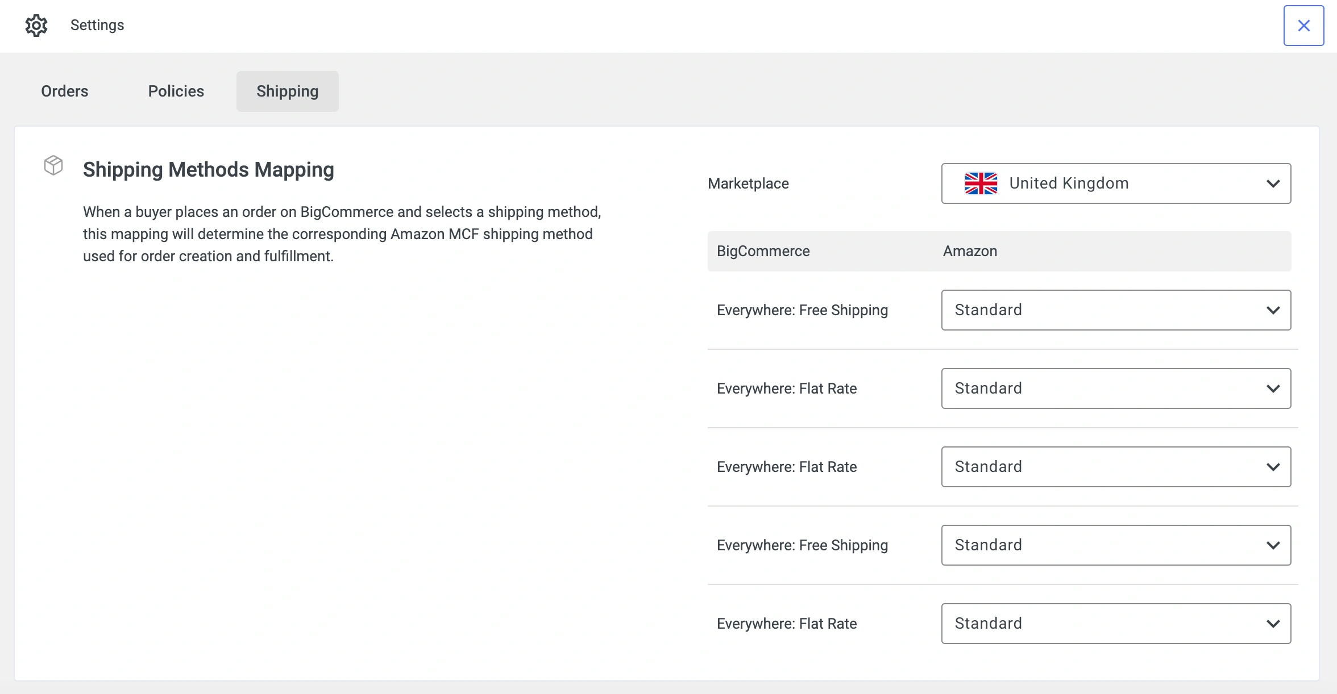Click chevron on last Flat Rate dropdown
Screen dimensions: 1337x694
pyautogui.click(x=1273, y=624)
